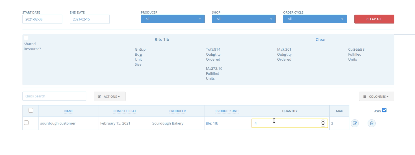
Task: Click the Max column header
Action: tap(339, 111)
